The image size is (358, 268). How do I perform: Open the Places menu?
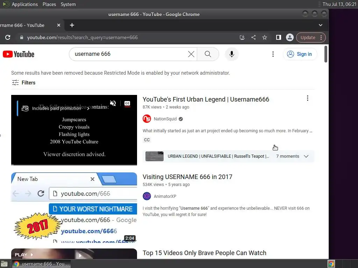click(x=49, y=4)
